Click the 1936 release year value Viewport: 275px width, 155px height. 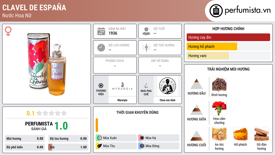(113, 33)
